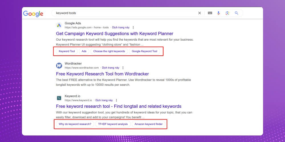Open three-dot menu for Wordtracker result
The image size is (285, 142).
pyautogui.click(x=123, y=68)
